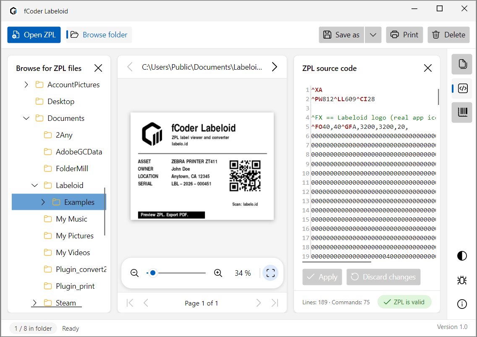Click the 1 / 8 in folder counter
The image size is (477, 337).
33,329
